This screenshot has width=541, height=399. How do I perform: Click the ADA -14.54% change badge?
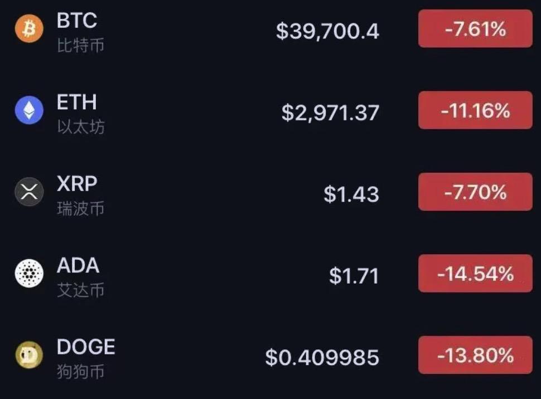[475, 274]
